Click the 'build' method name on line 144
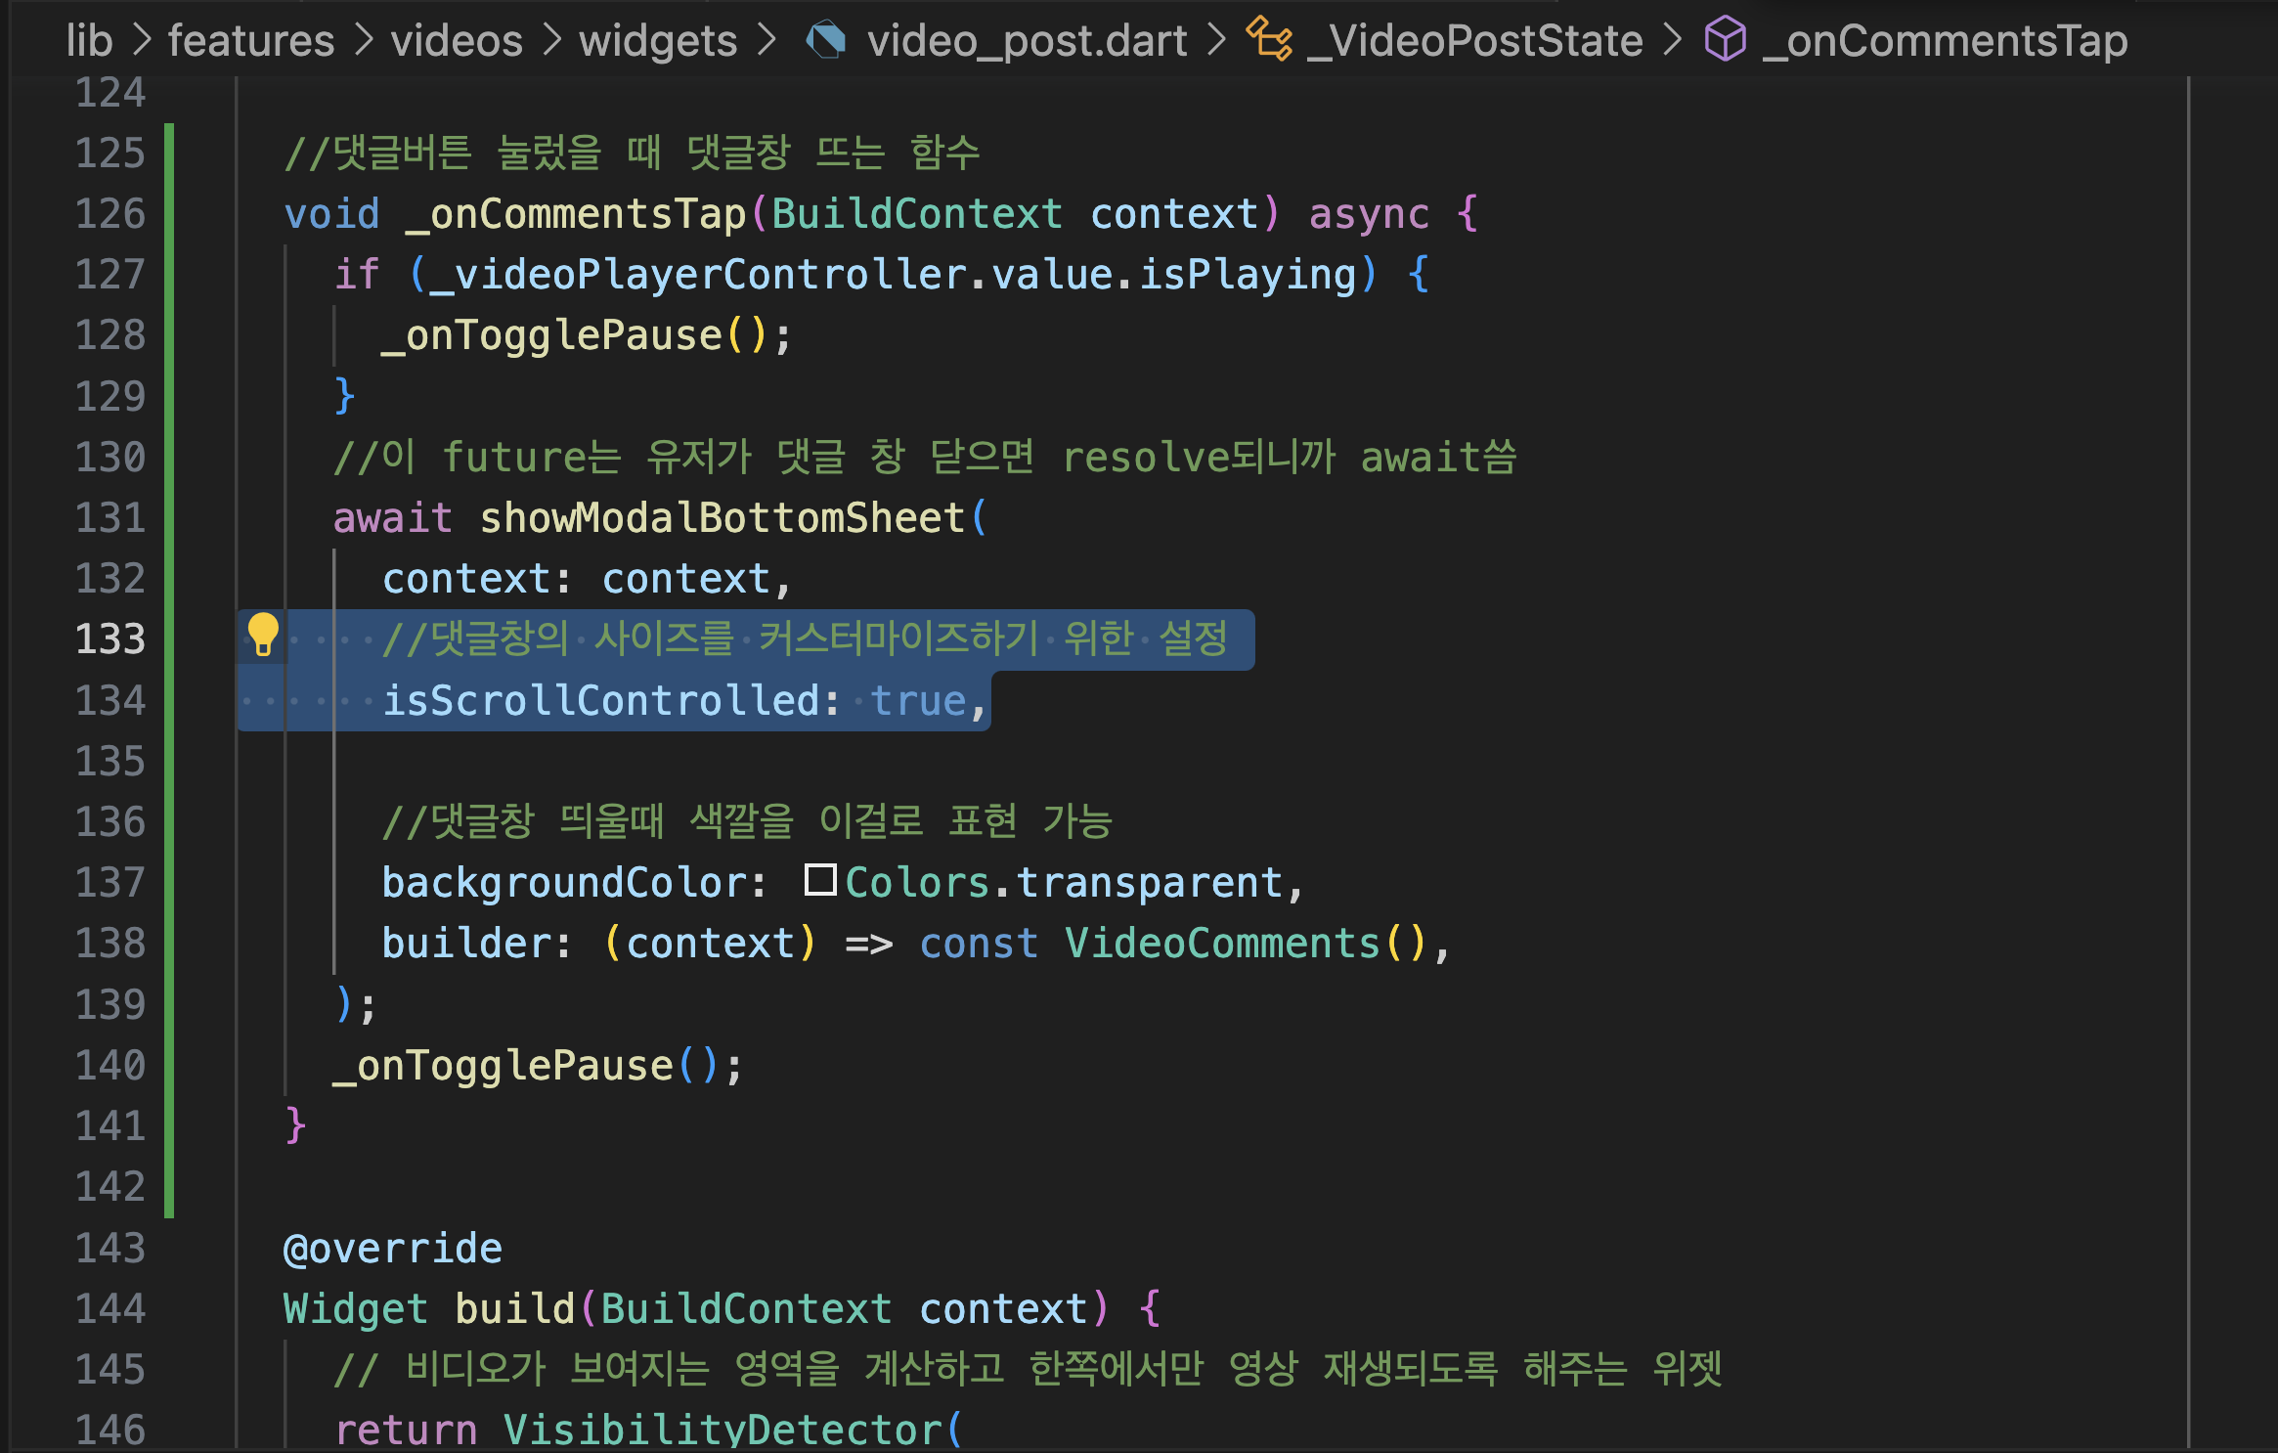 [515, 1308]
